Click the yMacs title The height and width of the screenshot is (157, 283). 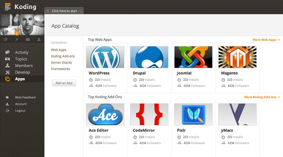point(227,130)
